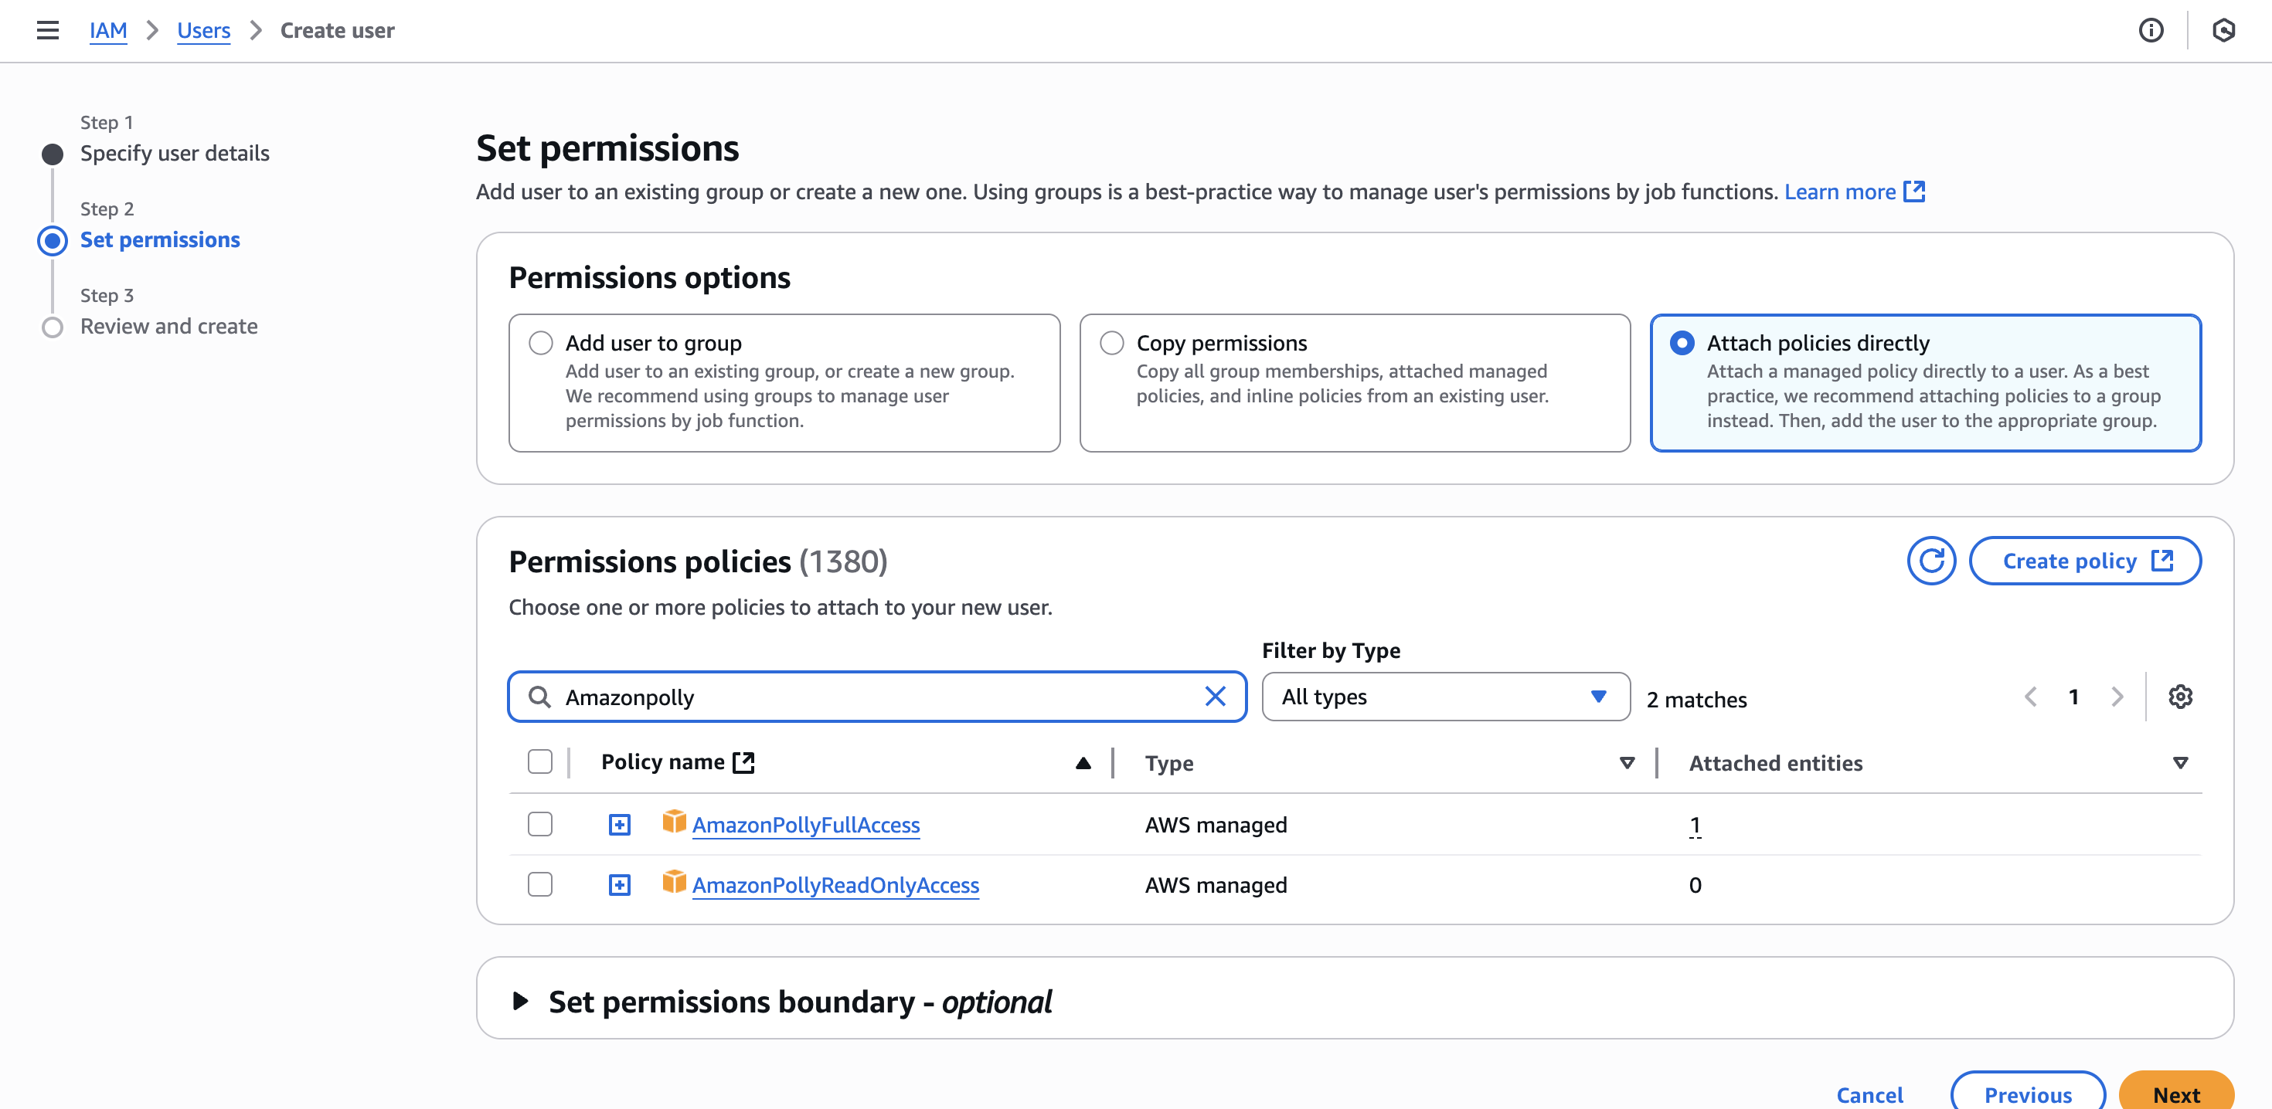
Task: Sort ascending by Policy name arrow
Action: (1083, 764)
